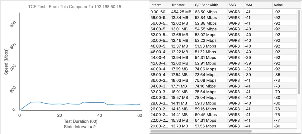The image size is (302, 134).
Task: Select the Noise value -75 cell
Action: pyautogui.click(x=277, y=114)
